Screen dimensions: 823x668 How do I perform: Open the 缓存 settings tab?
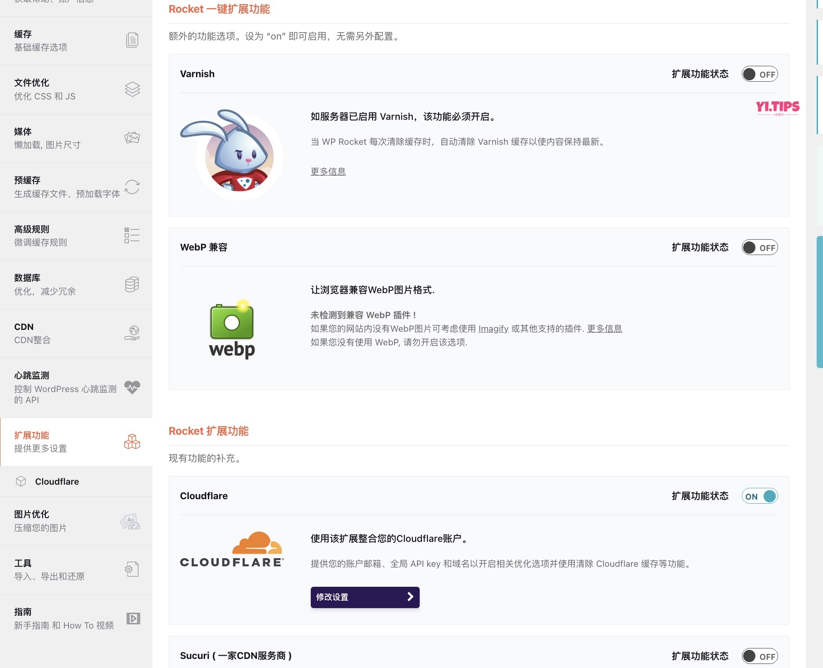[x=76, y=41]
